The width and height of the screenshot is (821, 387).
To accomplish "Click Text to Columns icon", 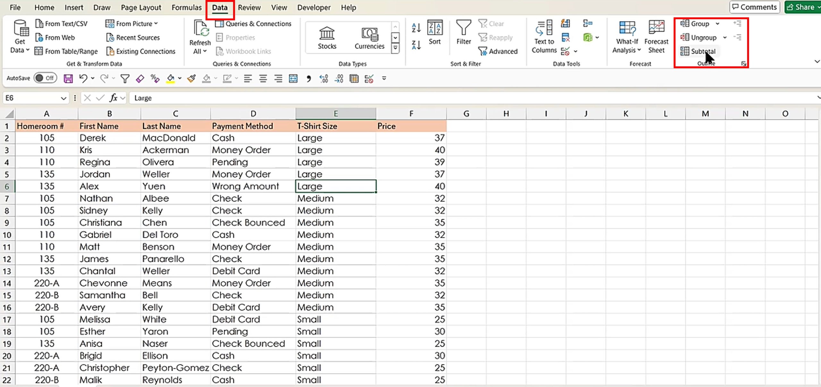I will (x=544, y=28).
